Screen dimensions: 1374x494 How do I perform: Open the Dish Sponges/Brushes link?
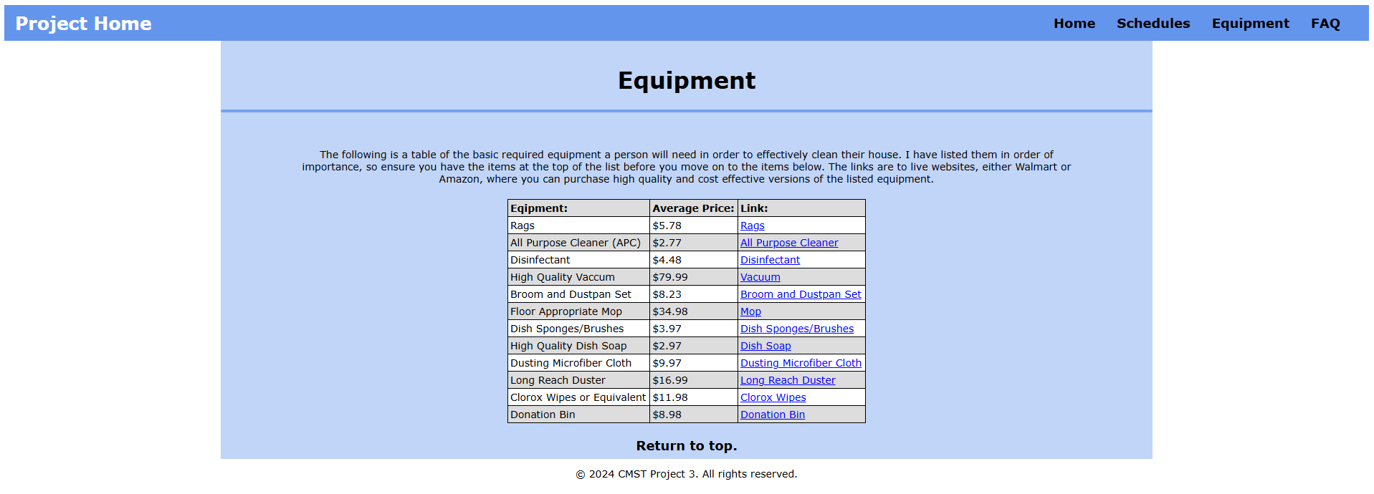(x=797, y=329)
